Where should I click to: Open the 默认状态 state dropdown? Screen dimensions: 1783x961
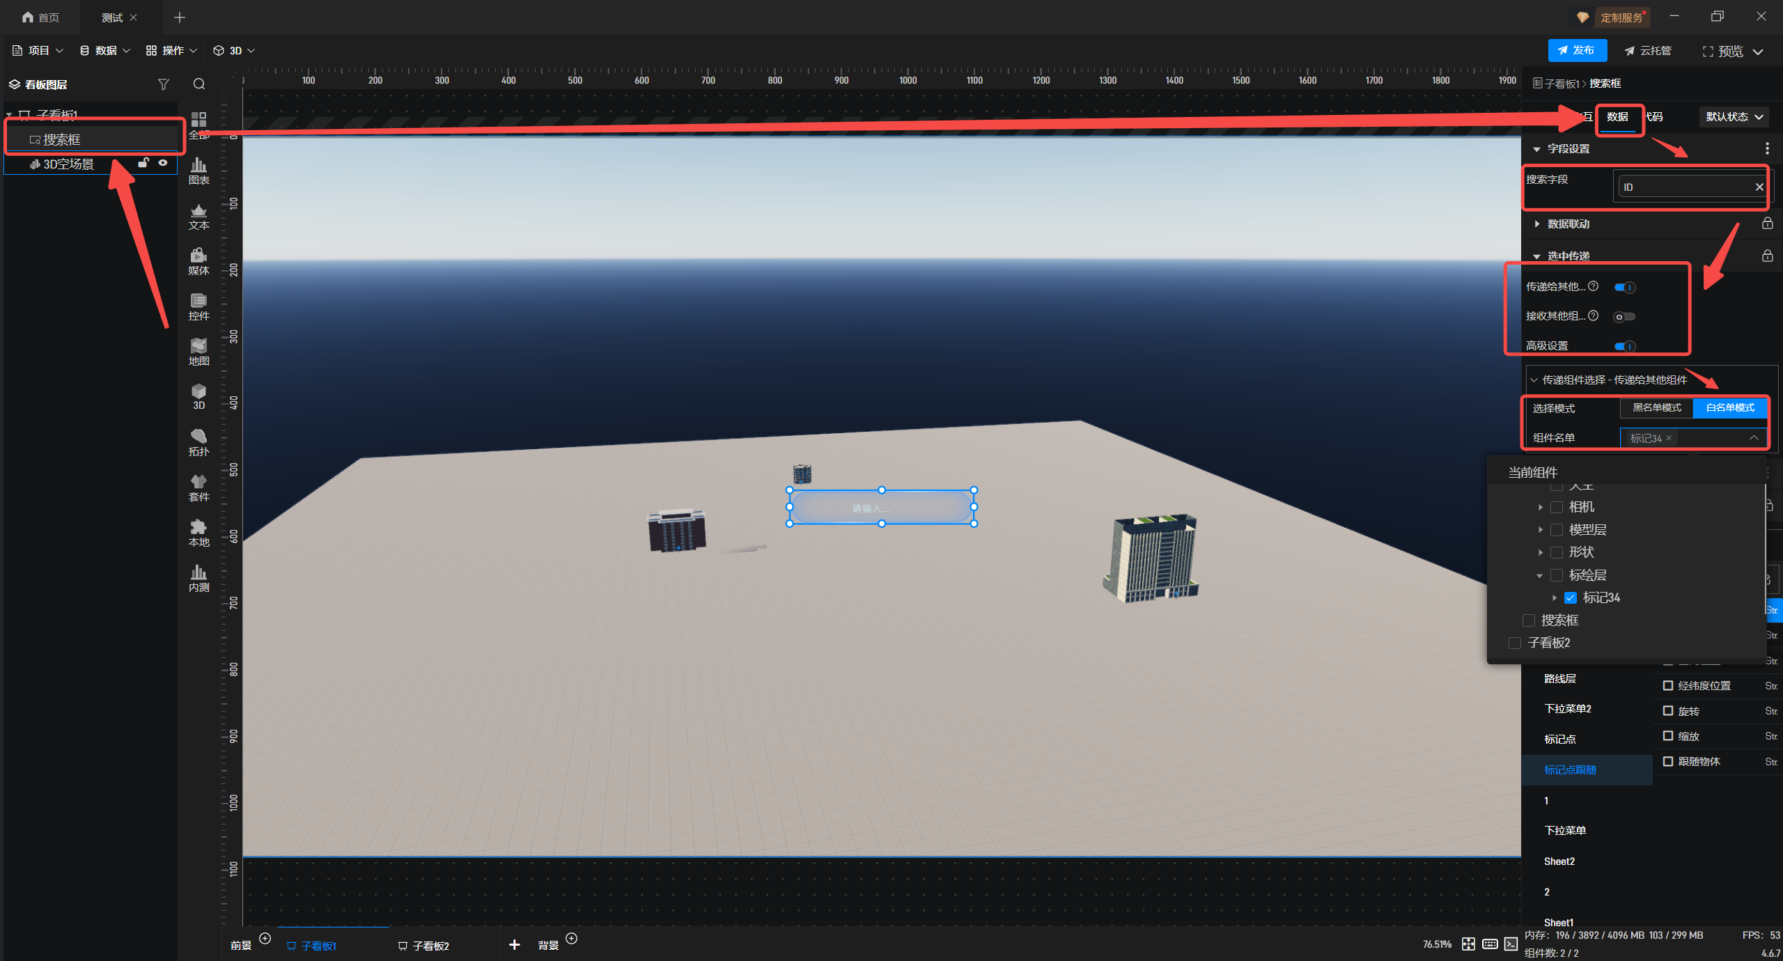1734,117
